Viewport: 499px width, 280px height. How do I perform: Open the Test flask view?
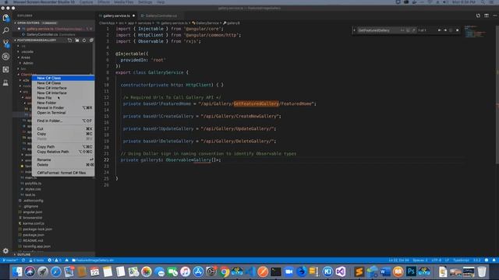tap(5, 82)
